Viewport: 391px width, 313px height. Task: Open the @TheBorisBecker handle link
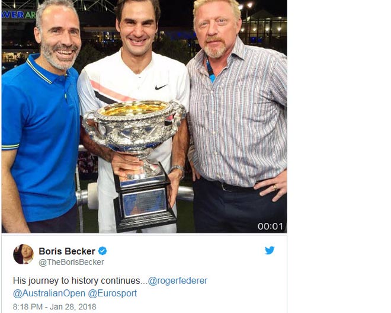[x=71, y=262]
